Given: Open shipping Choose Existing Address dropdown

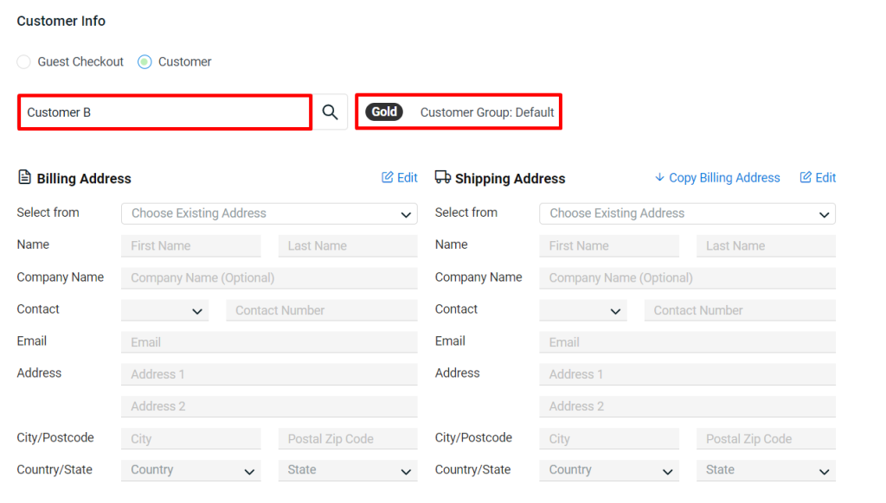Looking at the screenshot, I should click(687, 213).
